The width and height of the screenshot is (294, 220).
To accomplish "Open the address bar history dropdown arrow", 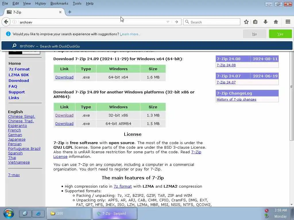I will point(168,22).
